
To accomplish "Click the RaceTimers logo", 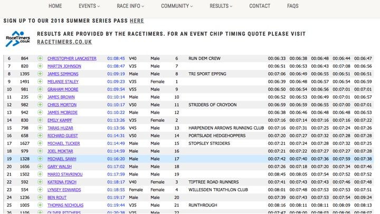I will tap(17, 38).
